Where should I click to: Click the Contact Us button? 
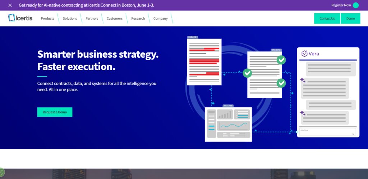(x=327, y=19)
